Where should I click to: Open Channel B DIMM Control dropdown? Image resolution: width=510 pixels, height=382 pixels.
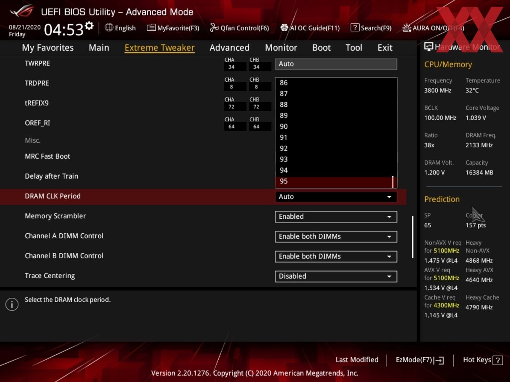(336, 256)
